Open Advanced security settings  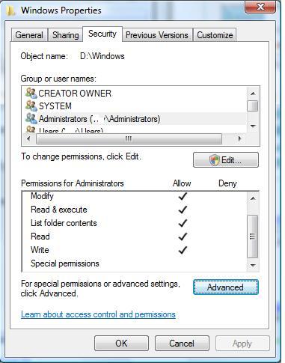226,287
